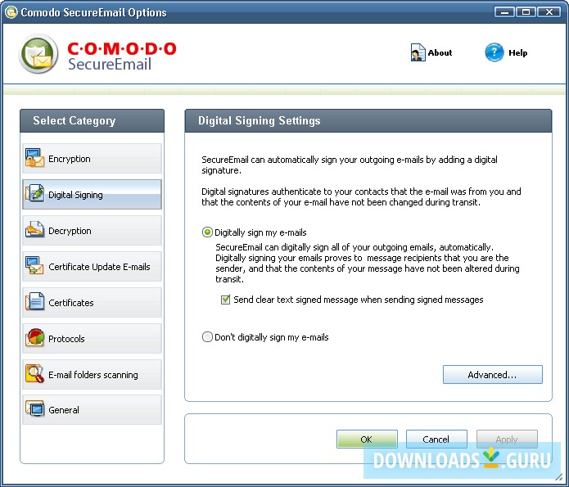Click the Certificate Update E-mails icon
Screen dimensions: 569x487
click(35, 266)
